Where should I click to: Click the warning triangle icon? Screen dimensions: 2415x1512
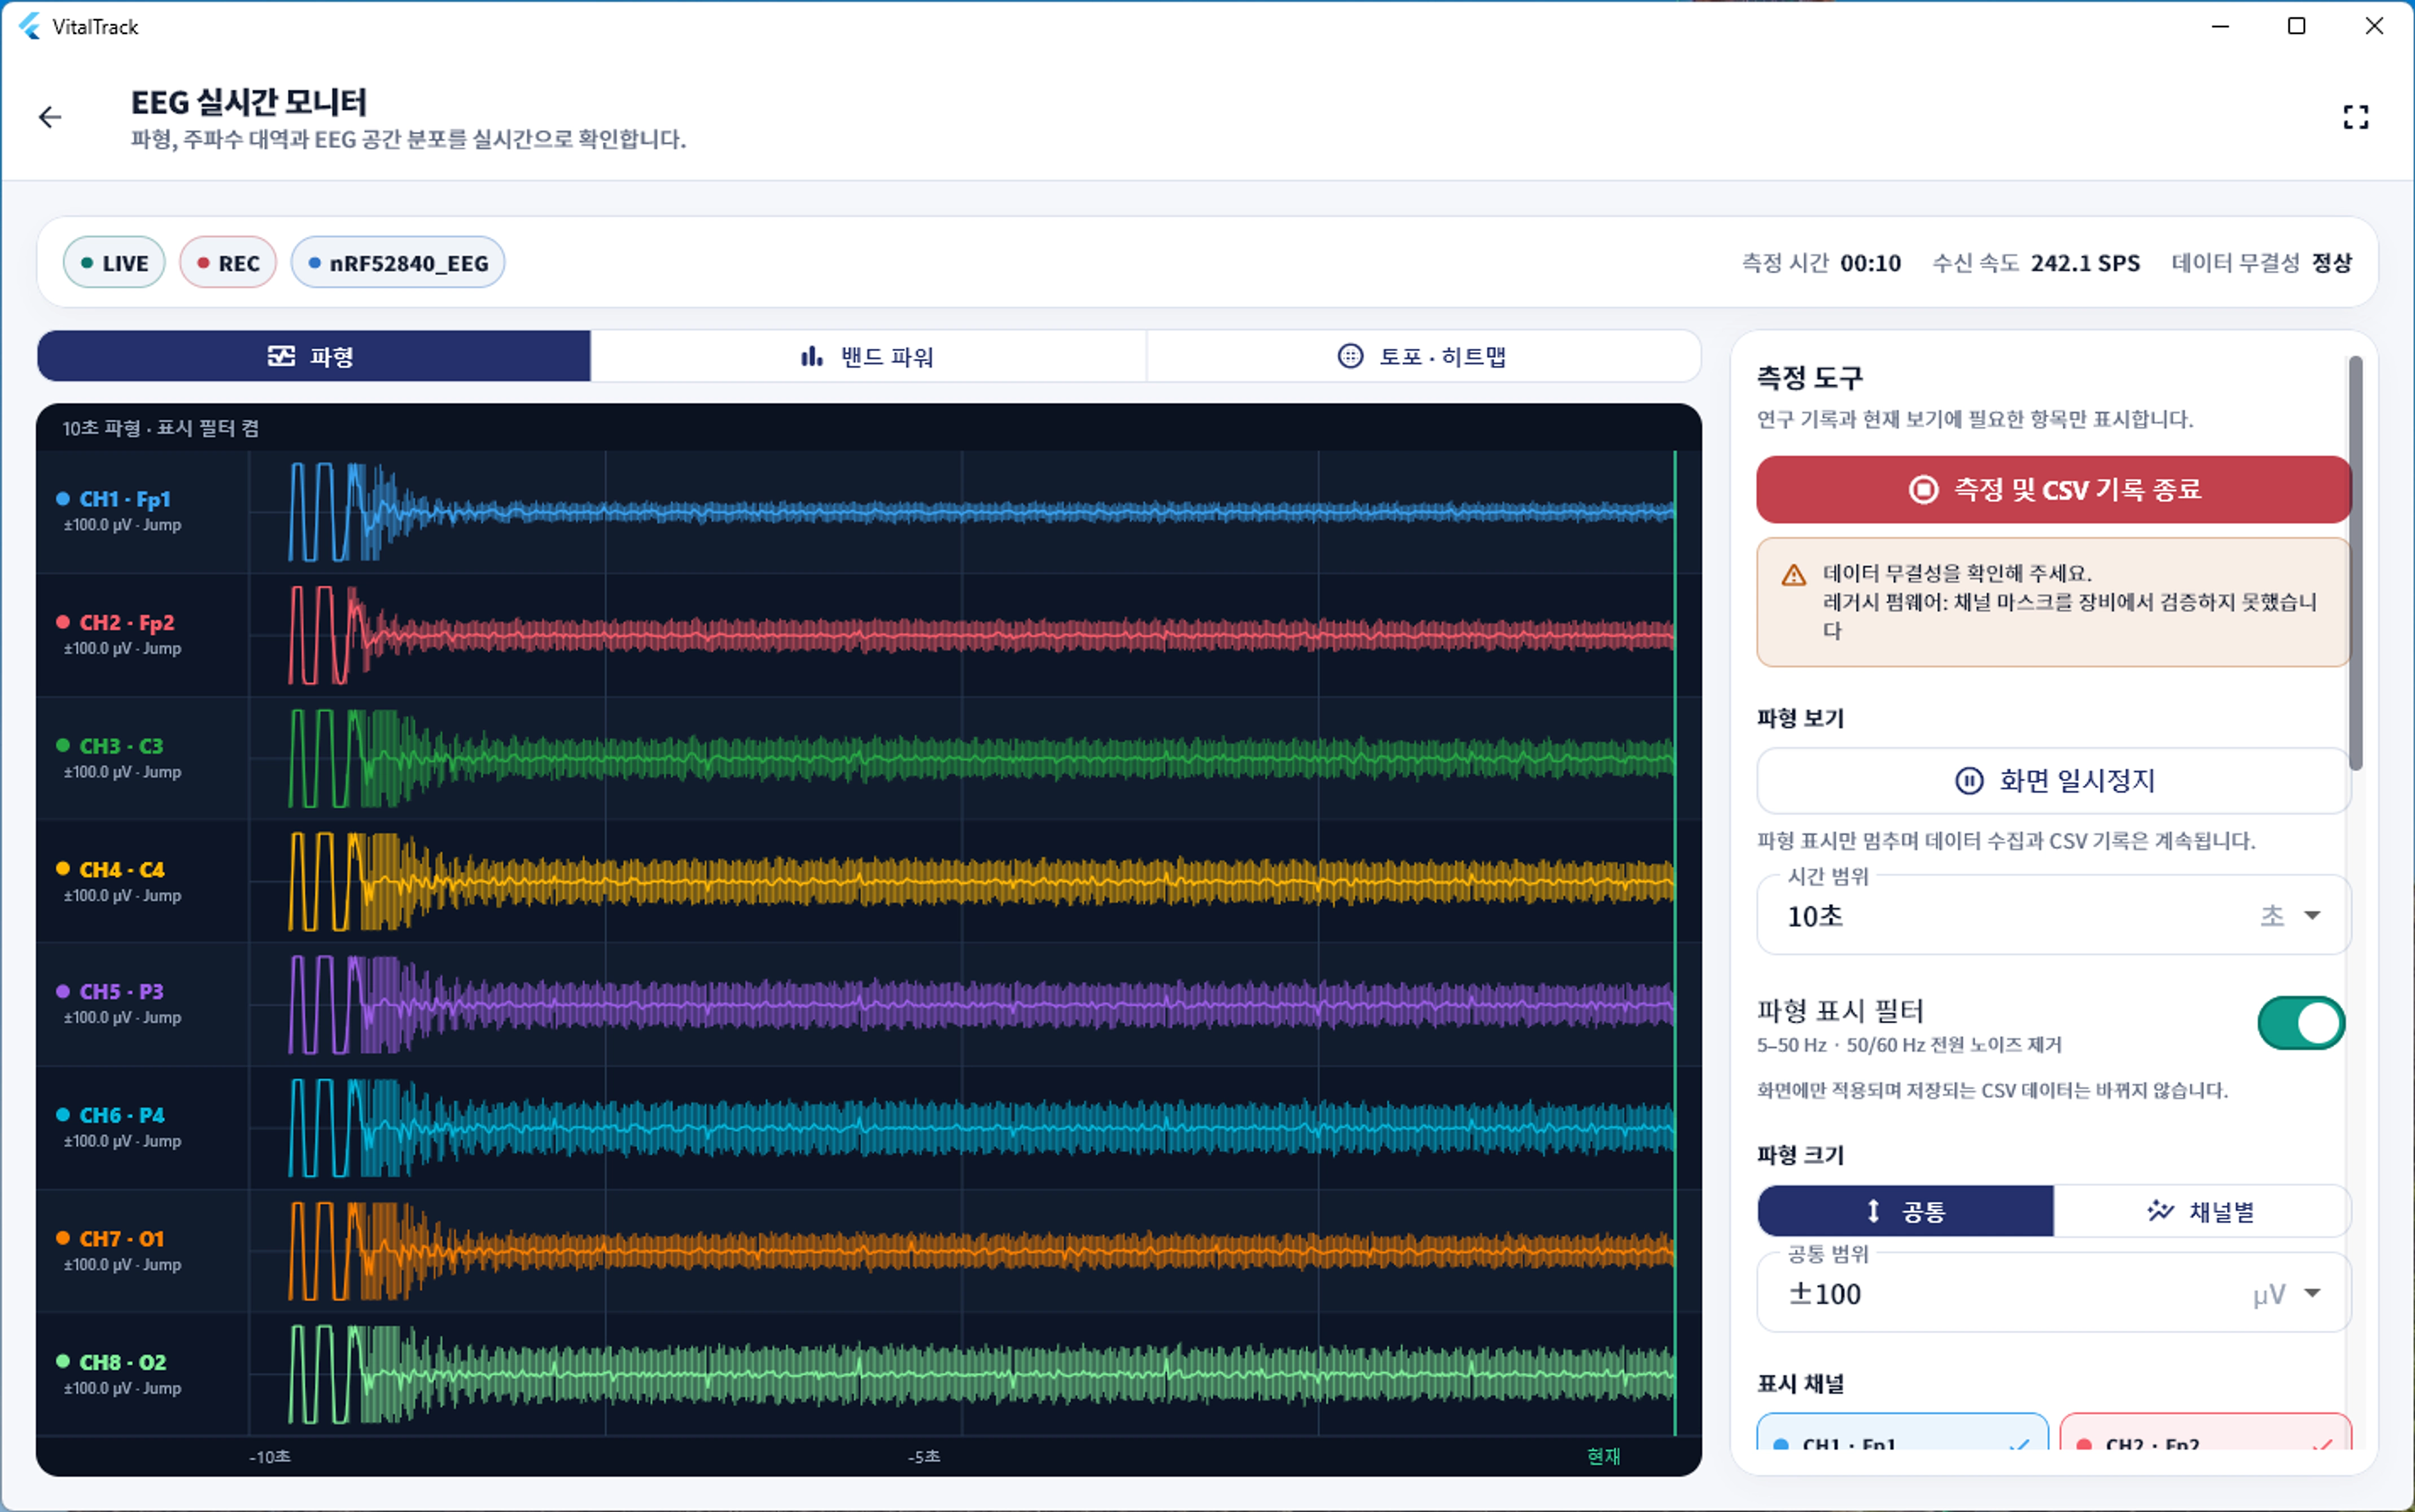(x=1794, y=575)
